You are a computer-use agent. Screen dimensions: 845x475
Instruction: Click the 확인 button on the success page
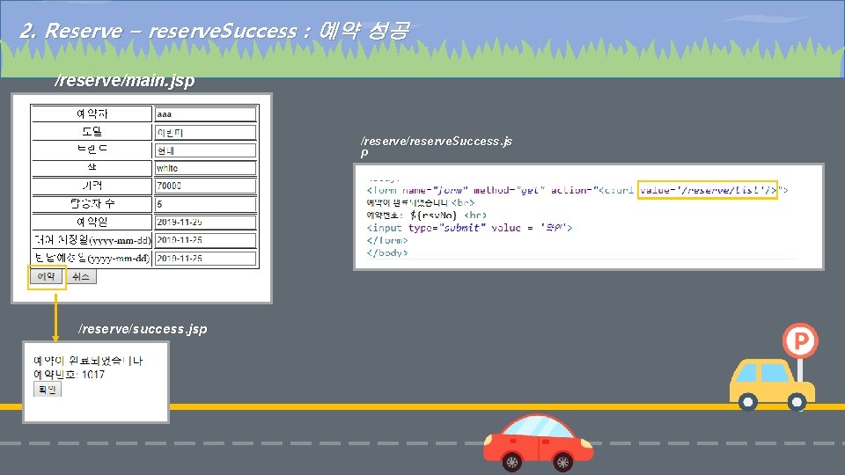pyautogui.click(x=48, y=389)
